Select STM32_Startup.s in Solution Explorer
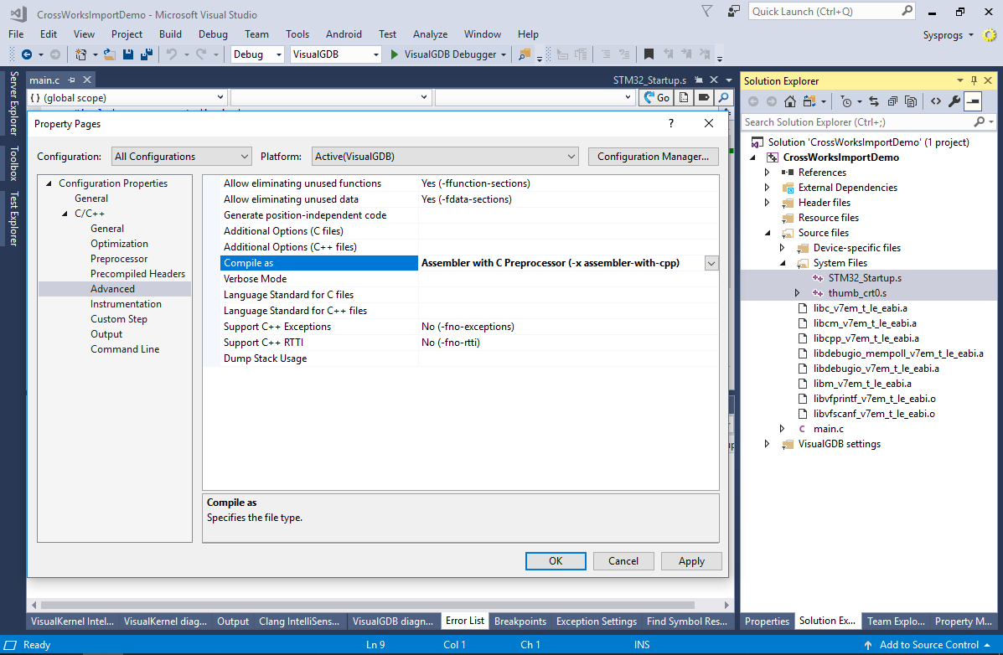 865,278
